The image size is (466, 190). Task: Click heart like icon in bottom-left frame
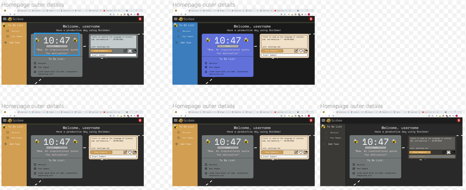pos(130,152)
